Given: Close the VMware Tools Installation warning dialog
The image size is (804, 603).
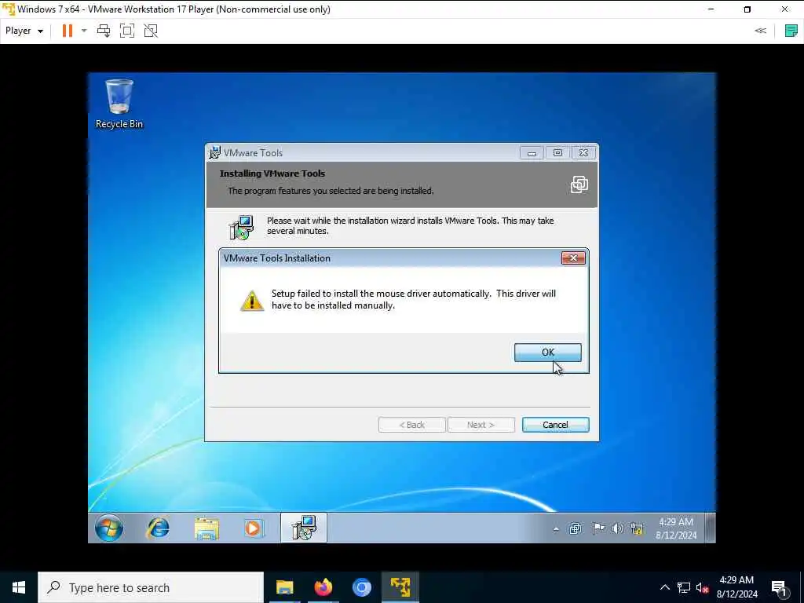Looking at the screenshot, I should (573, 258).
